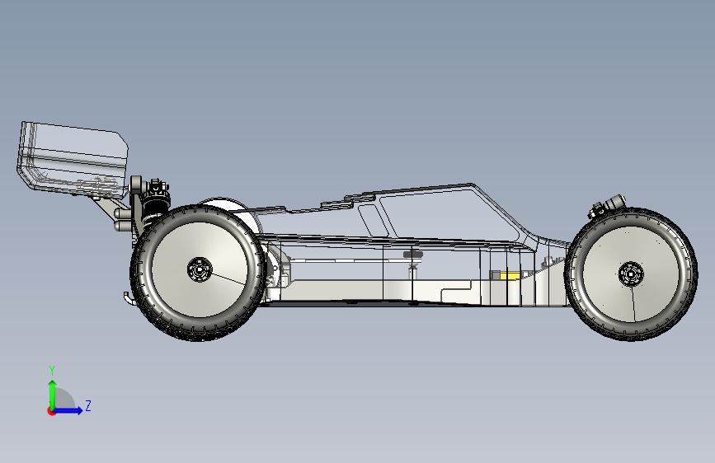Viewport: 715px width, 463px height.
Task: Click the rear wheel center hub nut
Action: [x=200, y=269]
